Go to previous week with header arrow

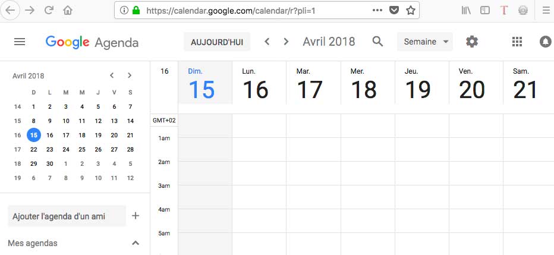point(267,42)
